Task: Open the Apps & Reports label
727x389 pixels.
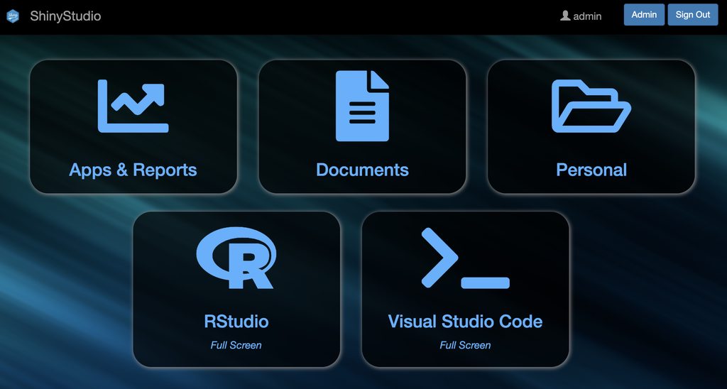Action: pyautogui.click(x=133, y=170)
